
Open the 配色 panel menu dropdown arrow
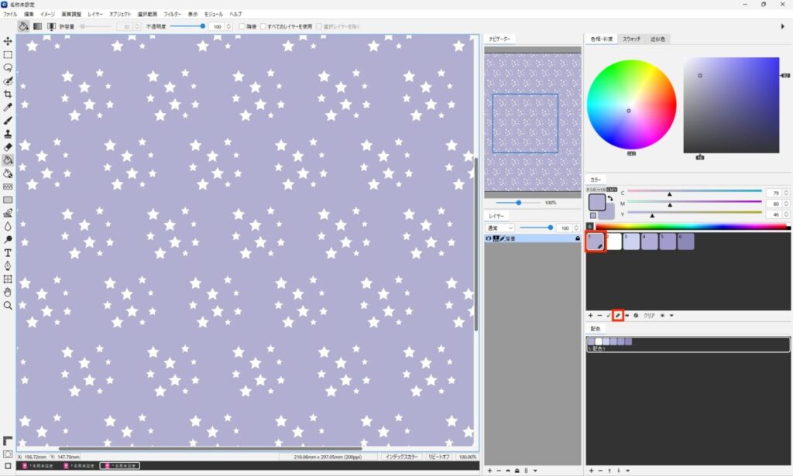point(627,471)
